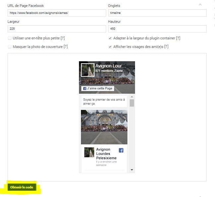Image resolution: width=215 pixels, height=197 pixels.
Task: Click the 'Onglets' label
Action: tap(114, 6)
